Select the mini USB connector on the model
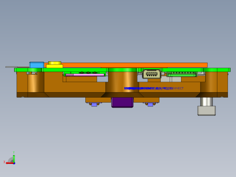 pos(152,74)
